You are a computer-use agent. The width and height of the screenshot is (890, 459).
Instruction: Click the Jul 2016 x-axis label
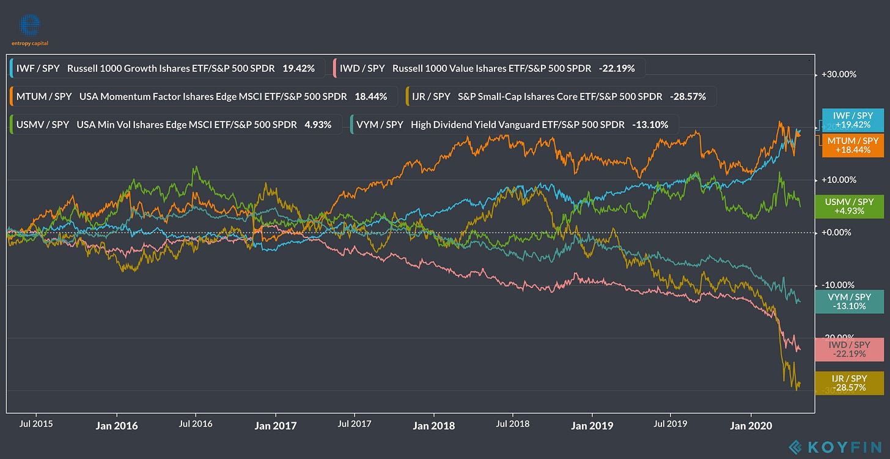[x=194, y=422]
